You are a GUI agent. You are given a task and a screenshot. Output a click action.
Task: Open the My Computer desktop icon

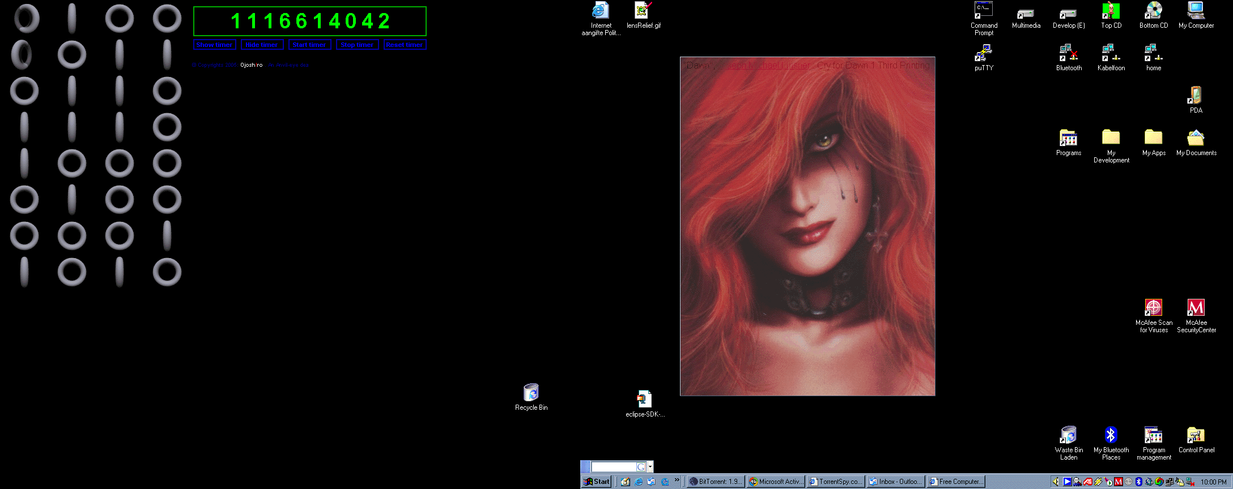click(1196, 15)
